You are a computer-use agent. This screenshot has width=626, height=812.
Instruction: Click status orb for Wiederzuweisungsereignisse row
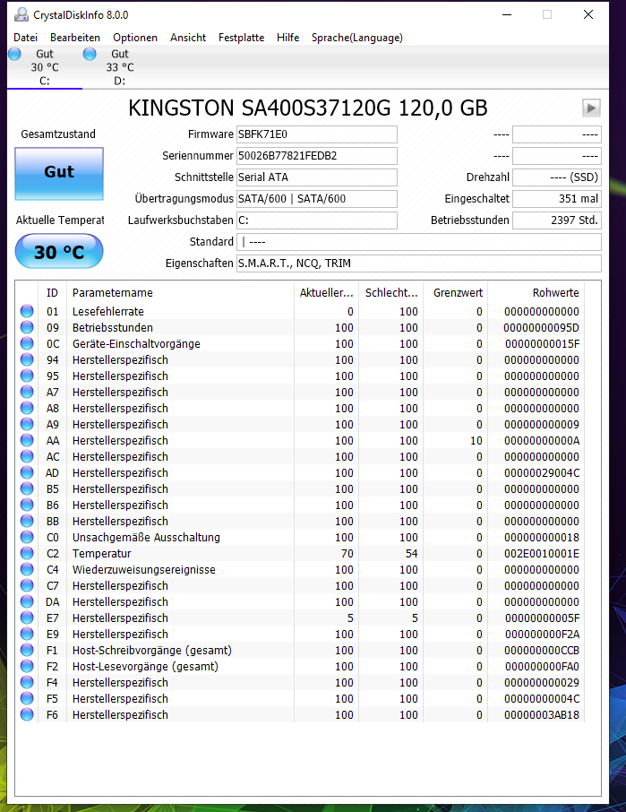pyautogui.click(x=27, y=569)
